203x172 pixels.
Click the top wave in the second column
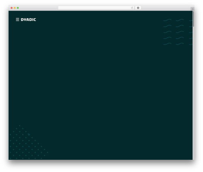[x=180, y=20]
